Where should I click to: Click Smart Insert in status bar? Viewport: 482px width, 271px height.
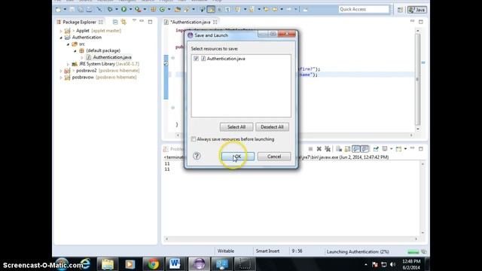point(268,251)
